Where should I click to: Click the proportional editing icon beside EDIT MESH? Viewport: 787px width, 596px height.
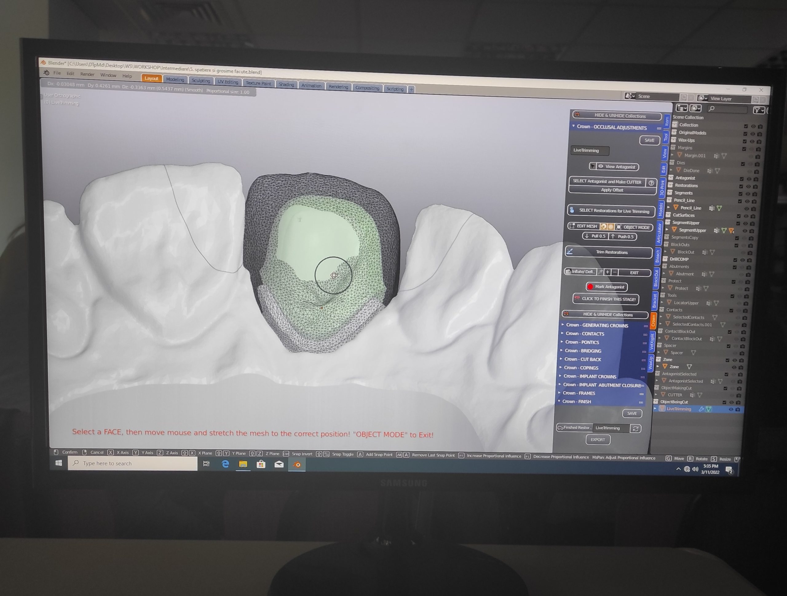pyautogui.click(x=611, y=227)
